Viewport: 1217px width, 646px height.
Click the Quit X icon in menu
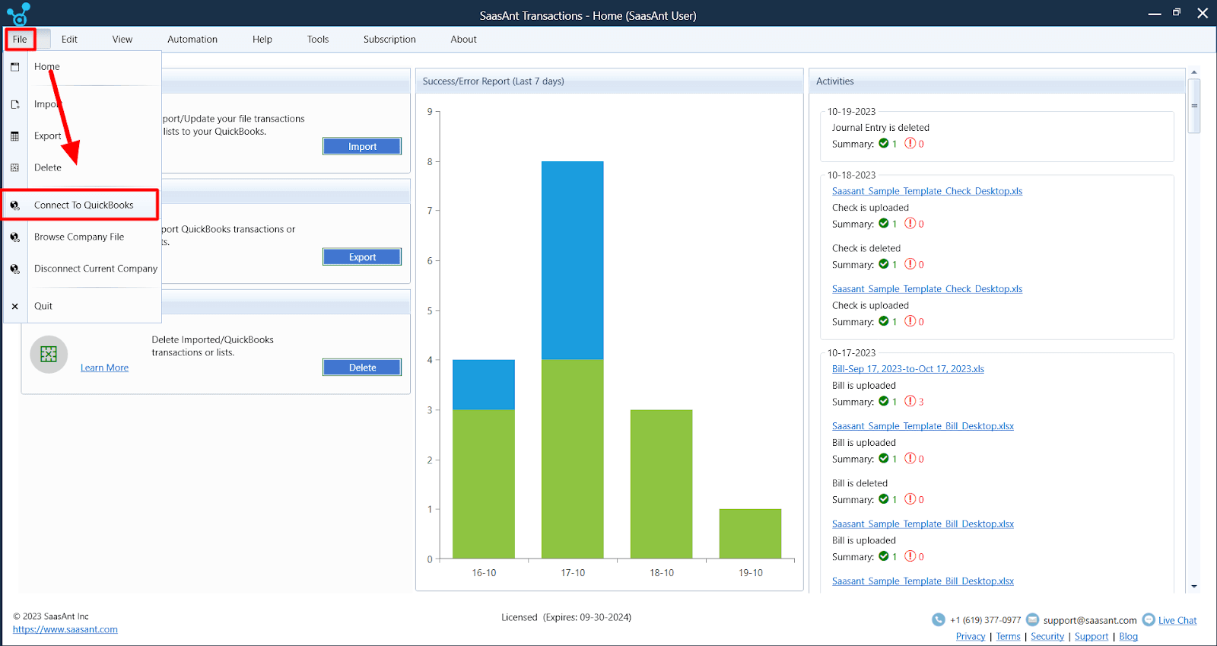[14, 307]
